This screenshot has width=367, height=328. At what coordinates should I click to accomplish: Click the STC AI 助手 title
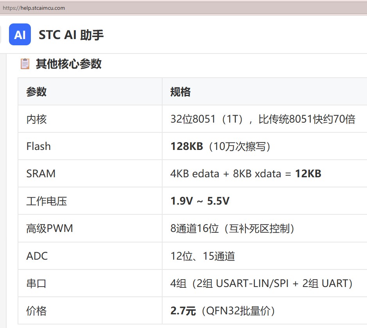pyautogui.click(x=71, y=35)
